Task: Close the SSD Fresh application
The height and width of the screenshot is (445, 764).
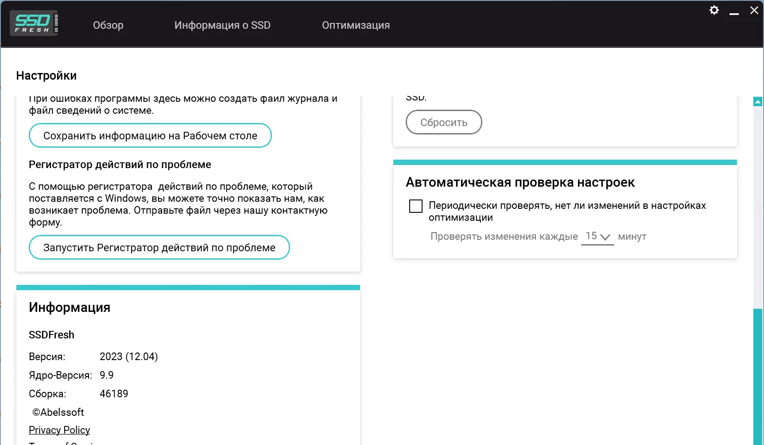Action: [754, 10]
